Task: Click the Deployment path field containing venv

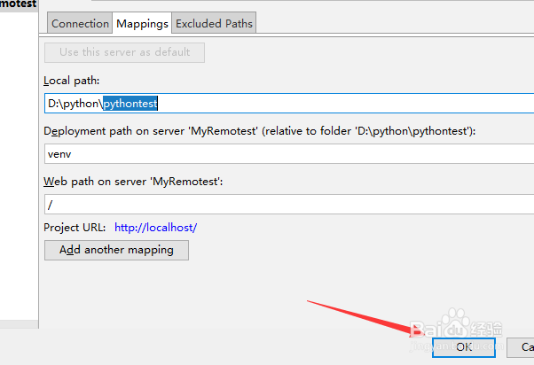Action: pyautogui.click(x=289, y=154)
